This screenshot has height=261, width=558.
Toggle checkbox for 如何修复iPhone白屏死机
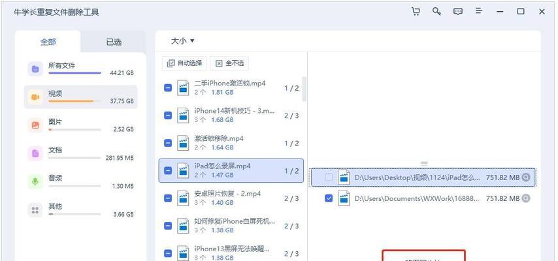tap(168, 226)
